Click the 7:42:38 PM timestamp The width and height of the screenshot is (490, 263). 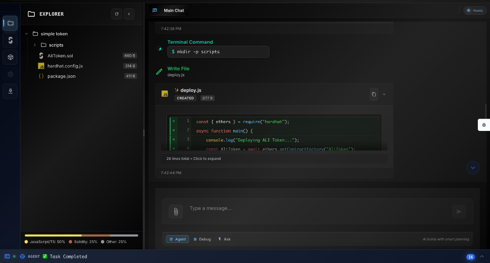tap(171, 28)
